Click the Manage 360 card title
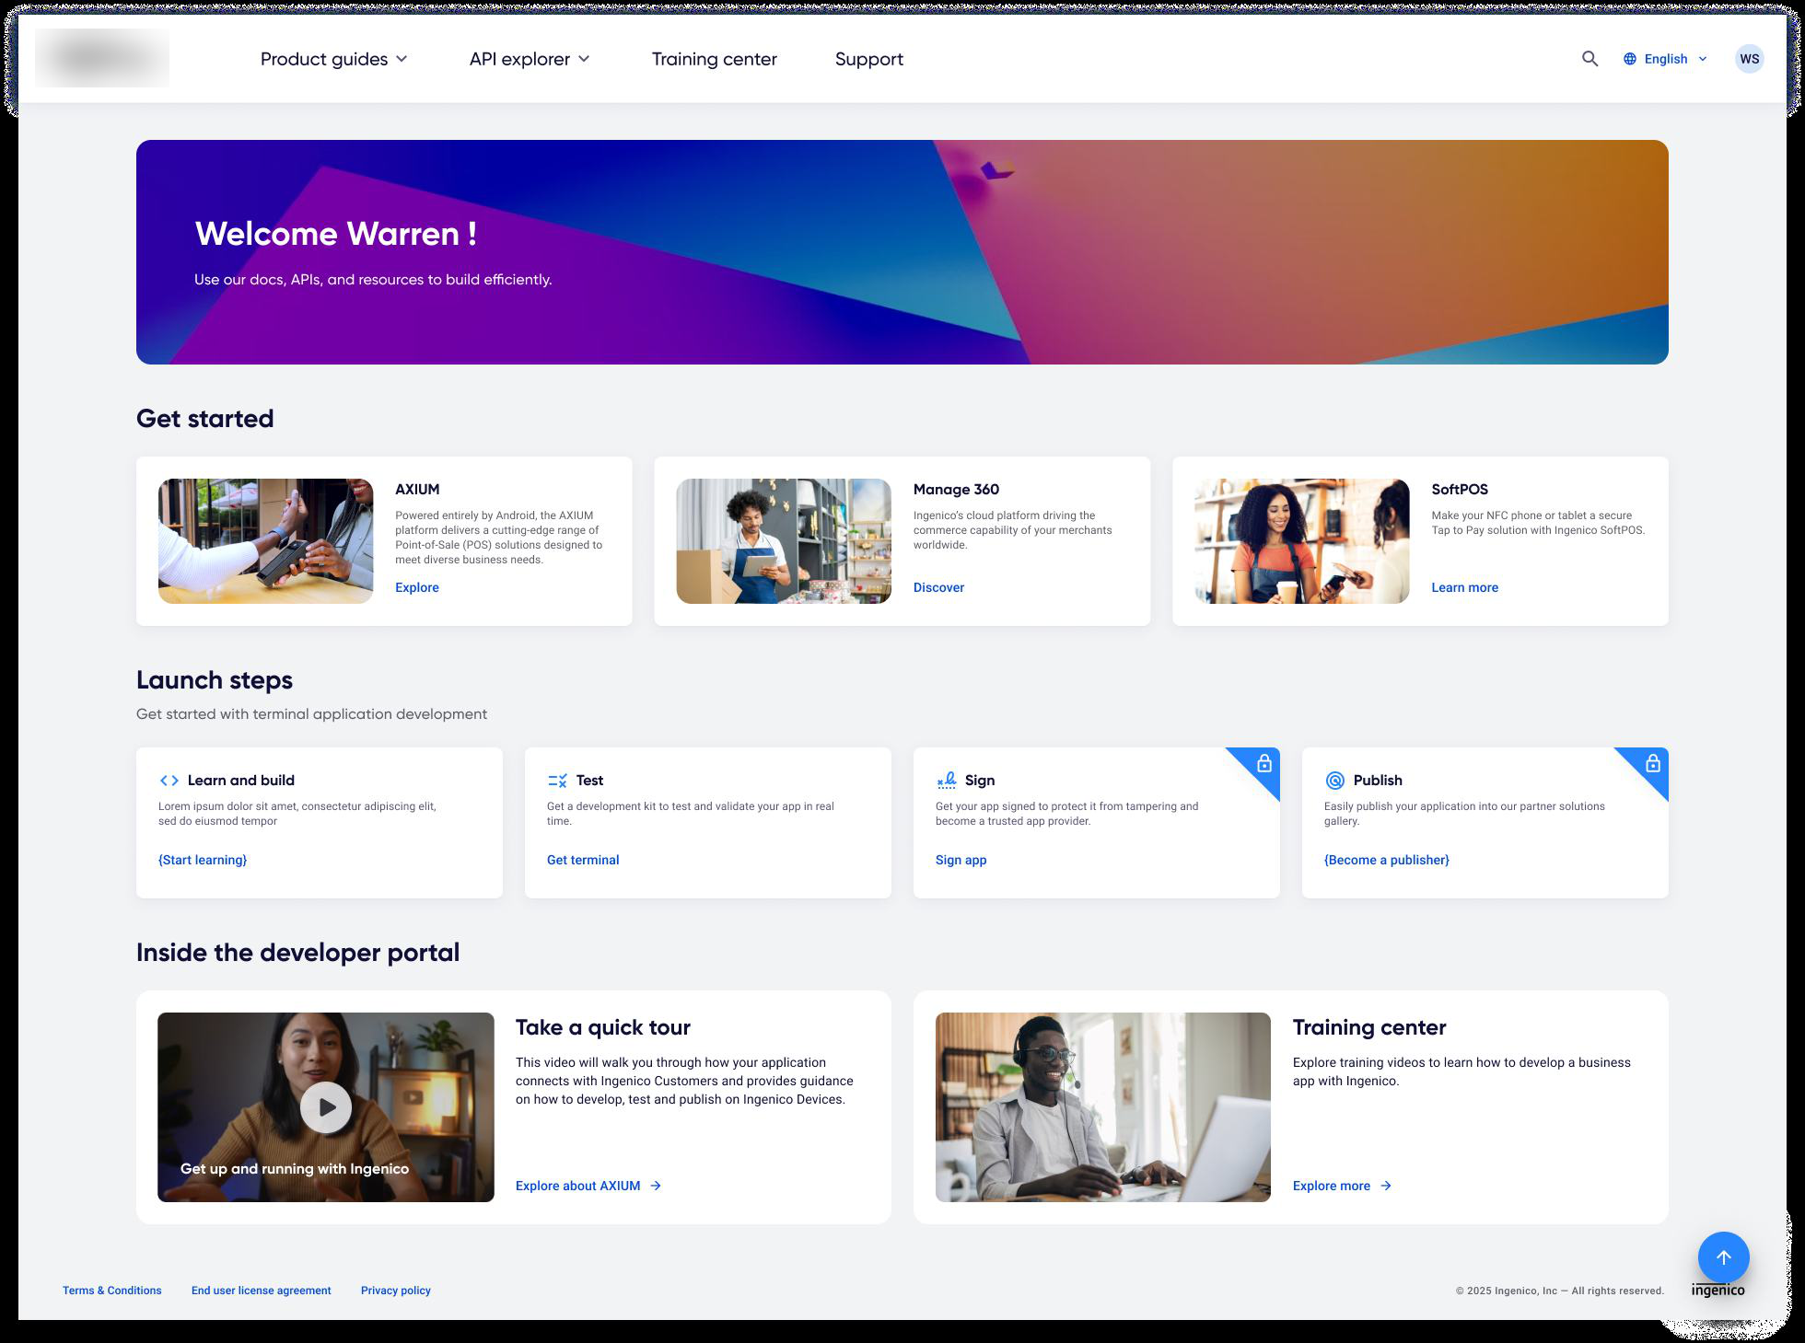This screenshot has height=1343, width=1805. pos(956,490)
